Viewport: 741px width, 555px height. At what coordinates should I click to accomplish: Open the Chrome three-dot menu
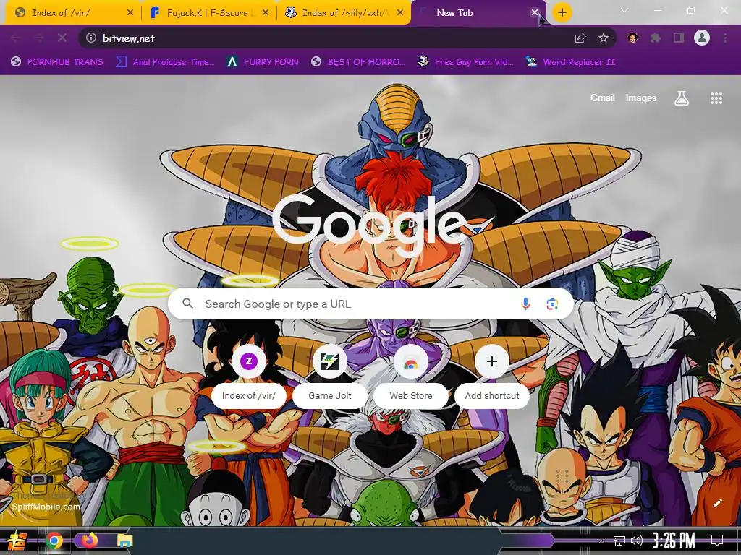[725, 38]
